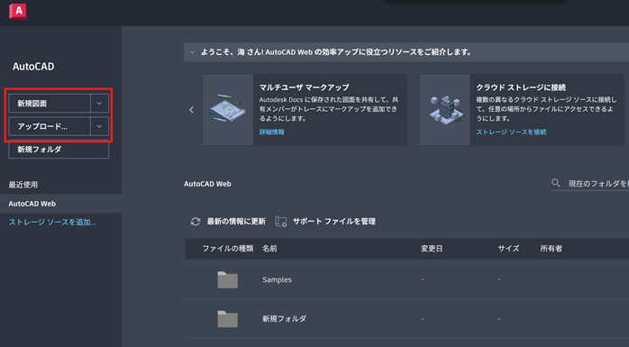
Task: Click the Samples folder icon
Action: point(228,279)
